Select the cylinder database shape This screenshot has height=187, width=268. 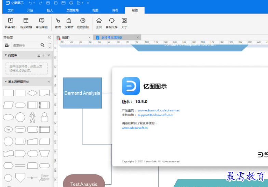pos(20,129)
